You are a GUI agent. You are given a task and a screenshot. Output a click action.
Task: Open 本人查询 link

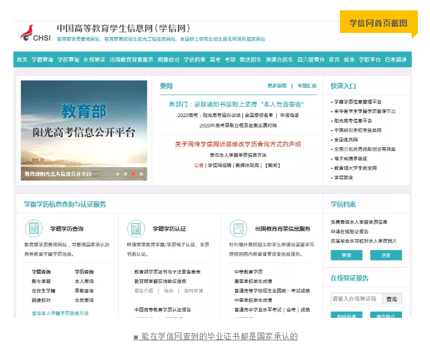[x=84, y=281]
